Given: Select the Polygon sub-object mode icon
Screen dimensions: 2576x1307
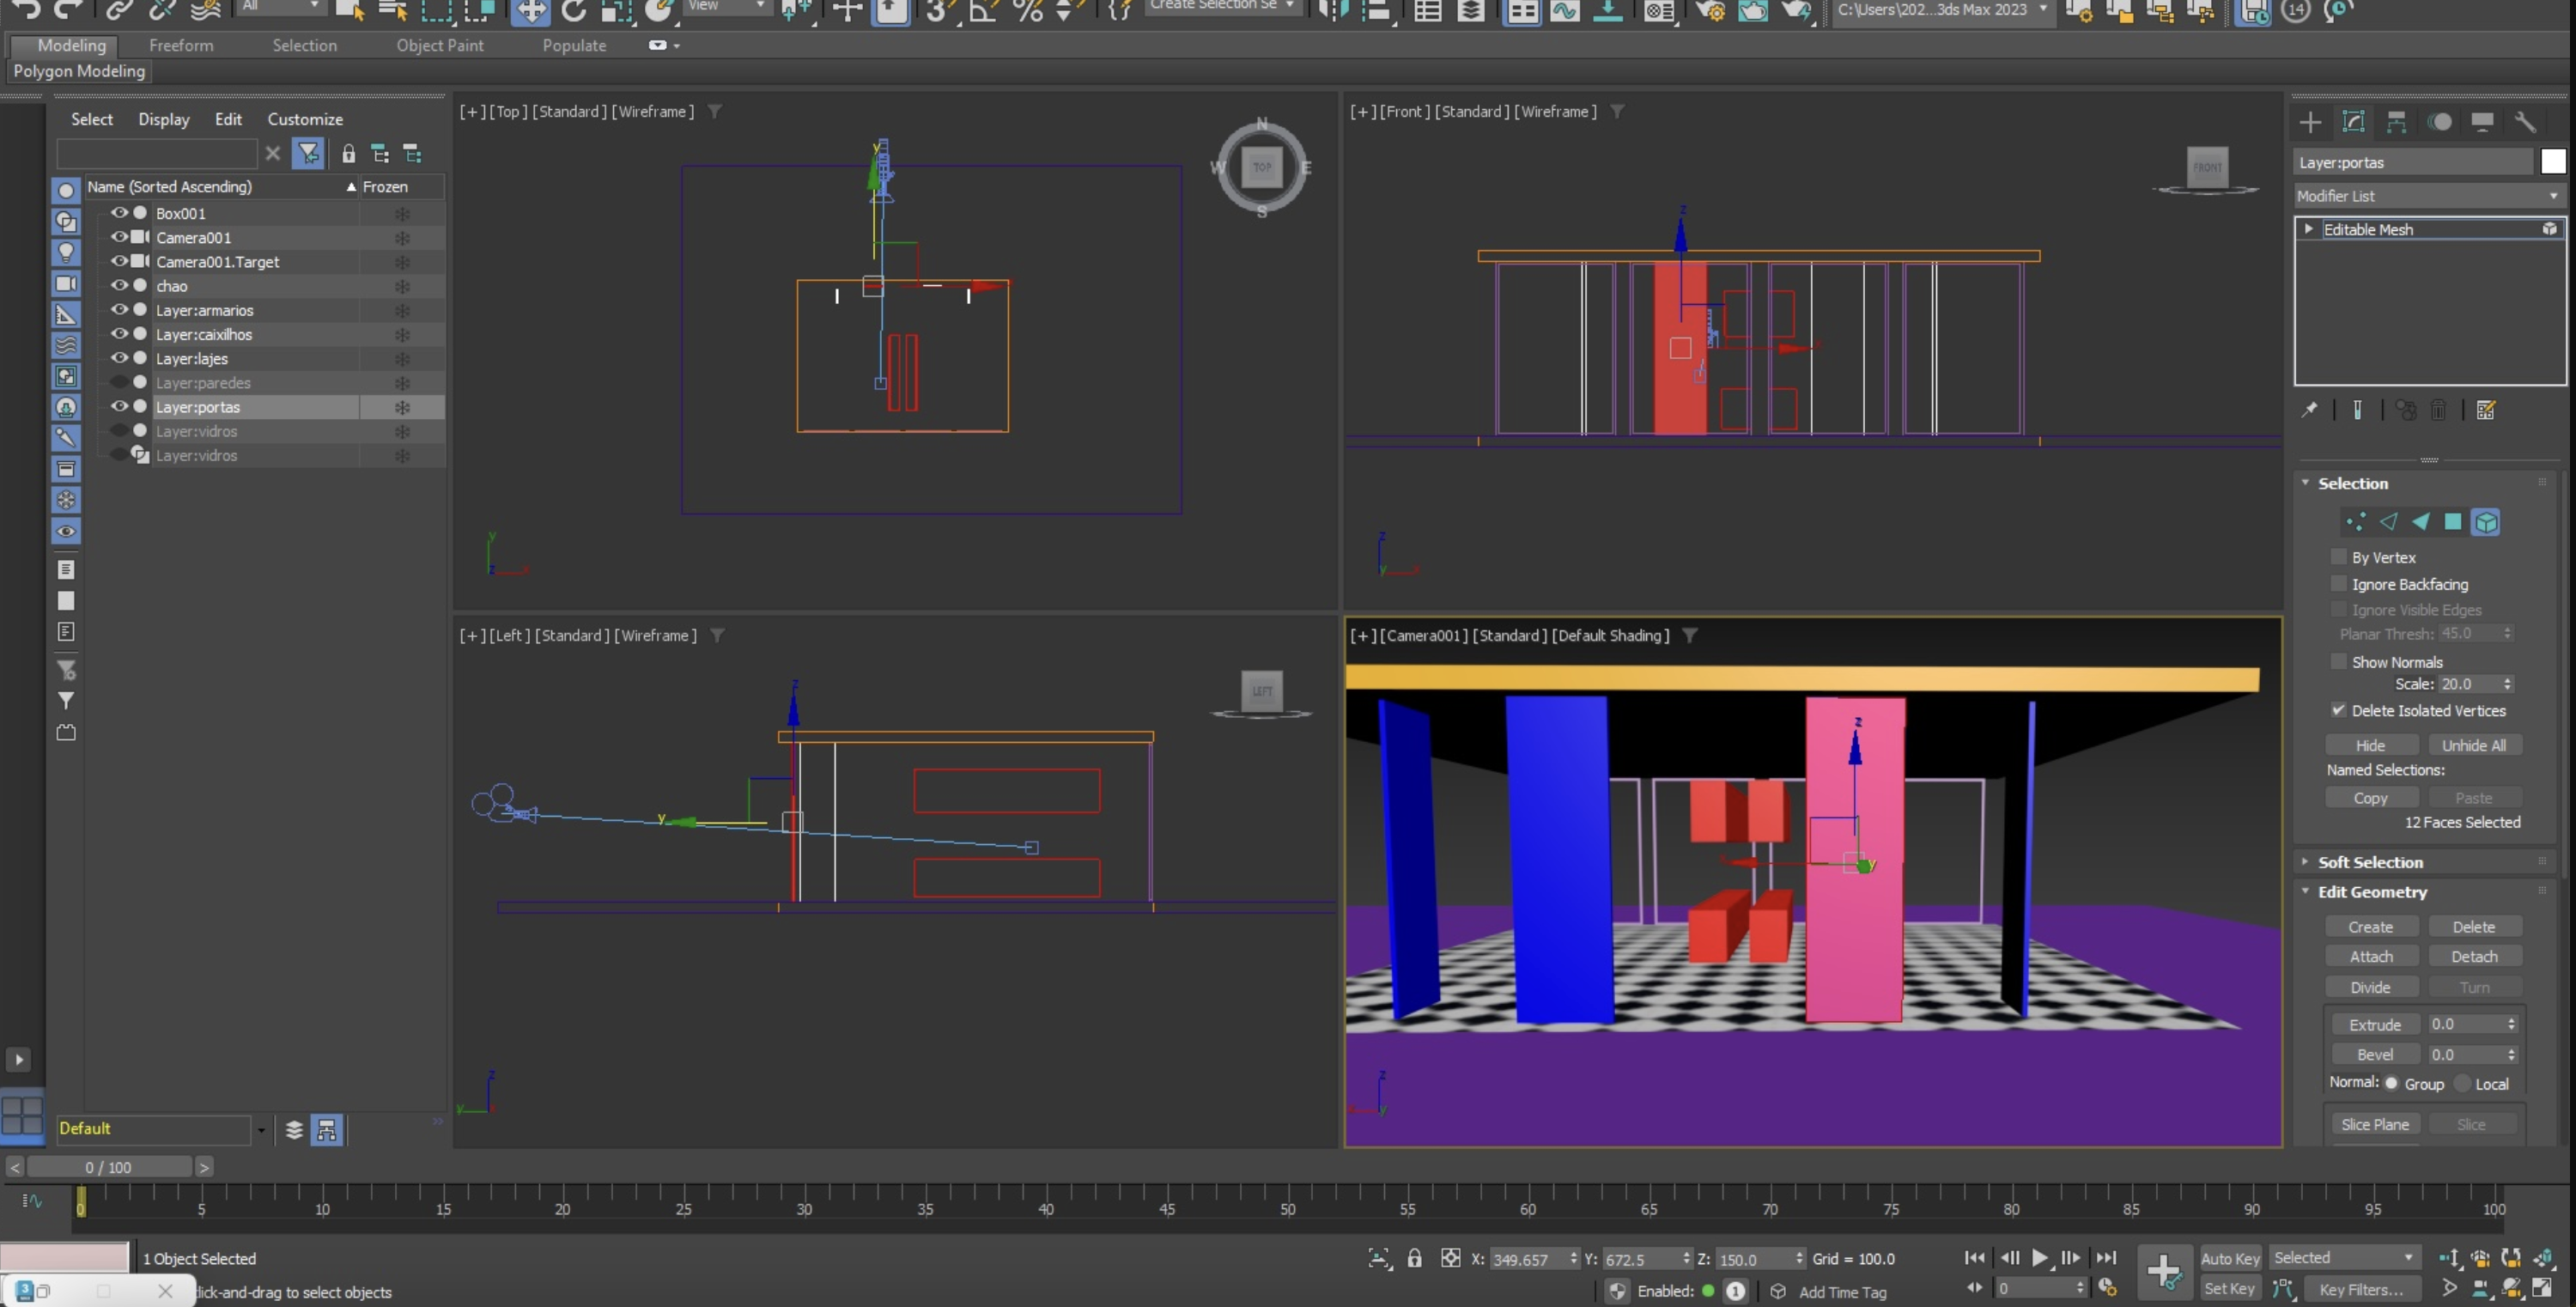Looking at the screenshot, I should tap(2453, 522).
